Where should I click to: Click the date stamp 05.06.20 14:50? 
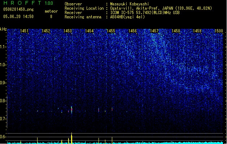click(x=18, y=17)
